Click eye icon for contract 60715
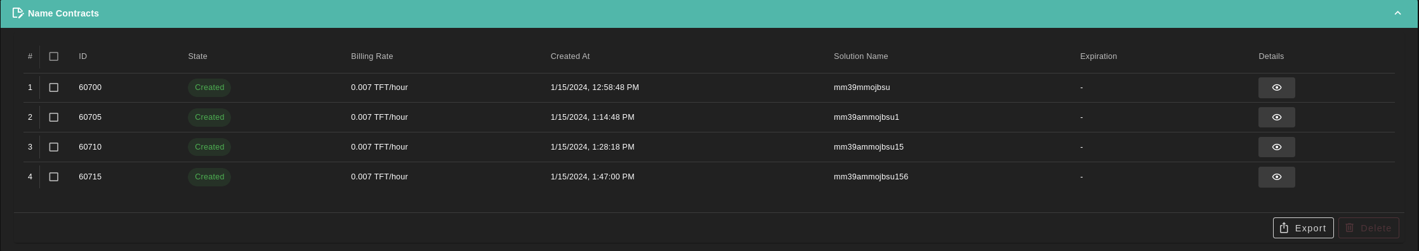The height and width of the screenshot is (251, 1419). pyautogui.click(x=1276, y=177)
